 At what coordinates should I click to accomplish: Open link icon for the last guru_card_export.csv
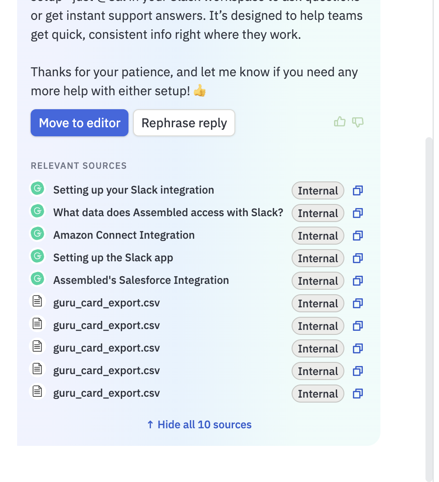click(358, 394)
